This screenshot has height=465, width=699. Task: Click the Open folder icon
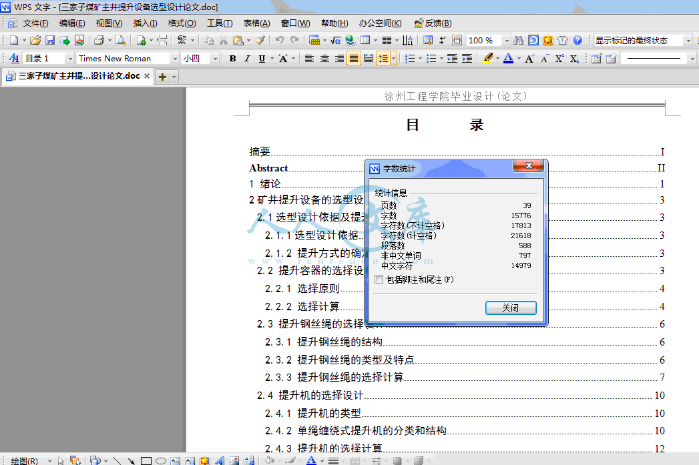click(x=35, y=41)
